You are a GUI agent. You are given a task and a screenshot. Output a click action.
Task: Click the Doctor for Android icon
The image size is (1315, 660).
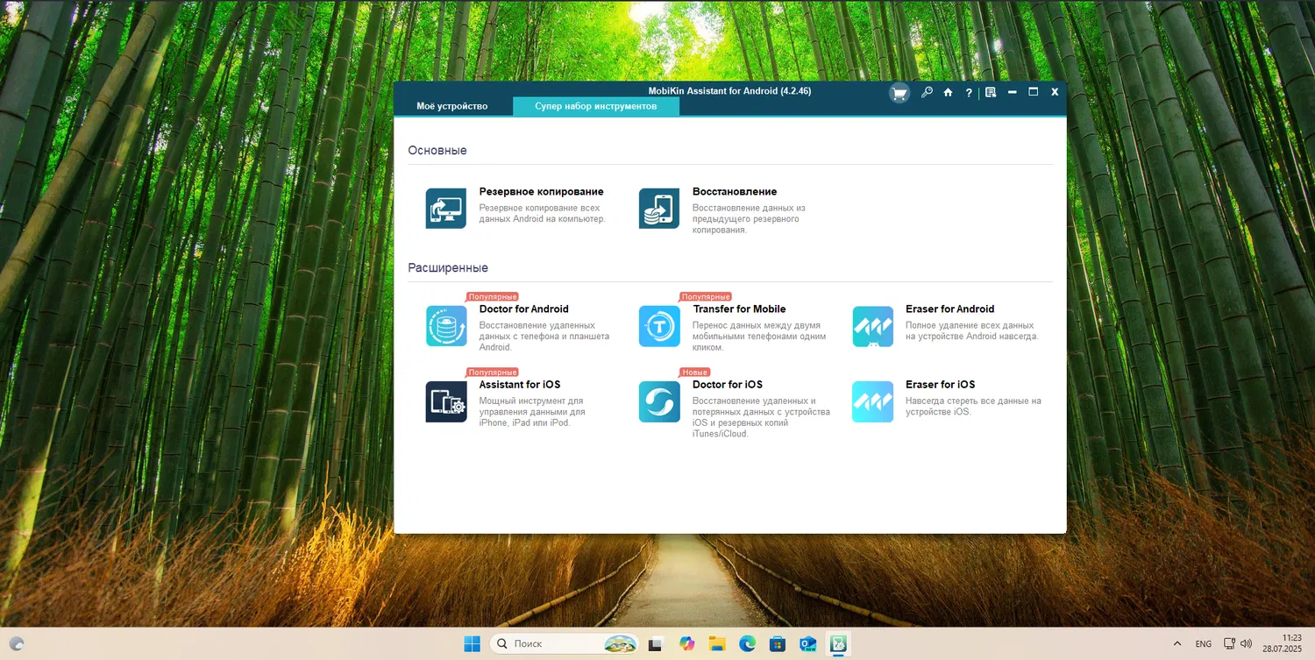click(446, 326)
